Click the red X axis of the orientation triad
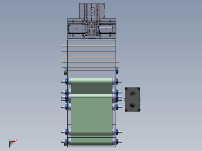Viewport: 202px width, 151px height. 13,141
